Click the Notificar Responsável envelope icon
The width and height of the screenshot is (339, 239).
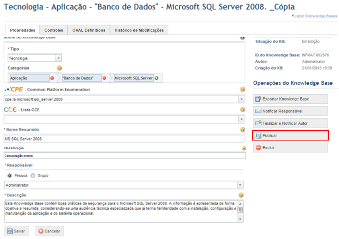pos(258,111)
